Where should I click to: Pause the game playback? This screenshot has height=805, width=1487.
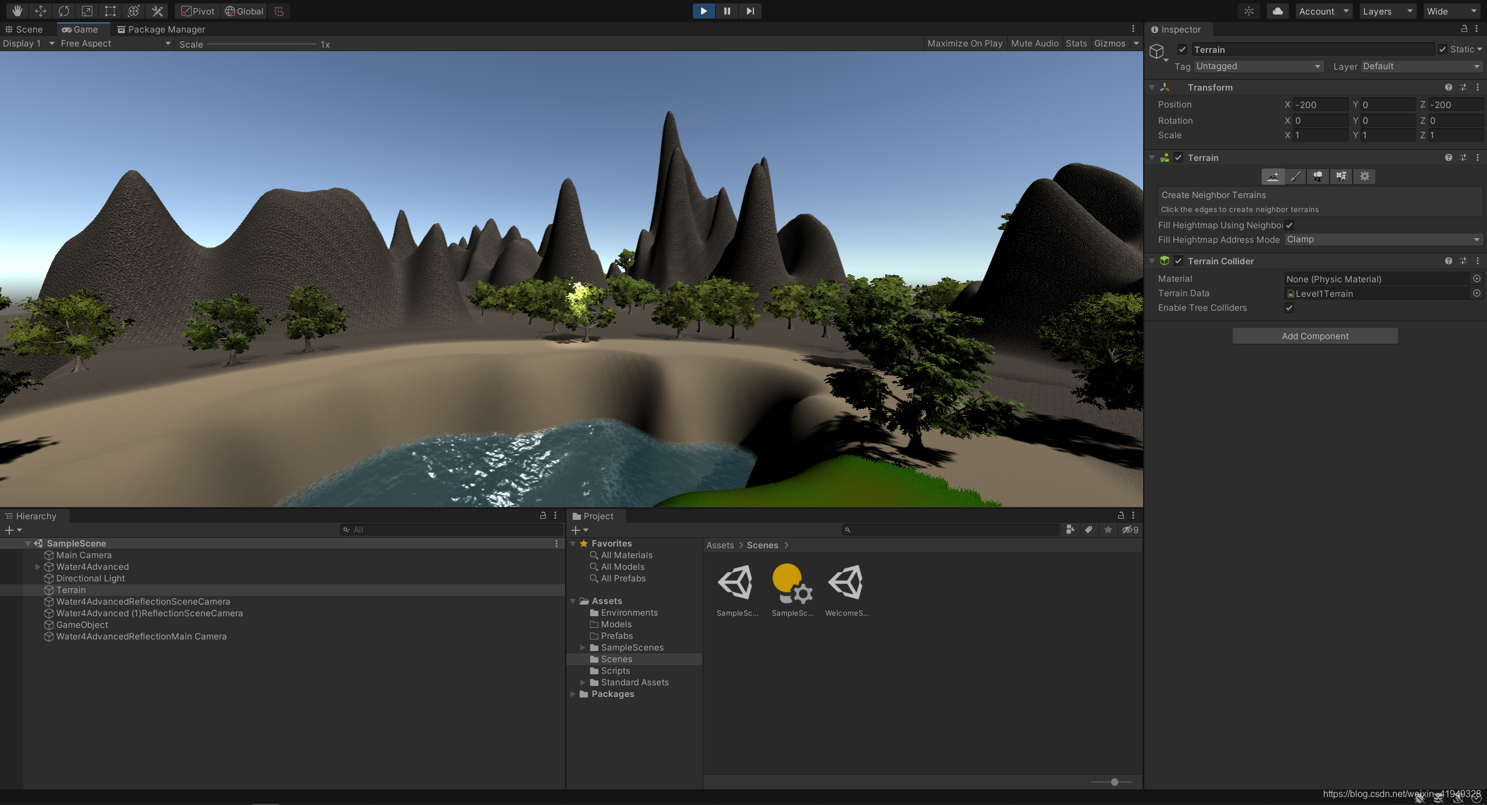click(x=727, y=11)
